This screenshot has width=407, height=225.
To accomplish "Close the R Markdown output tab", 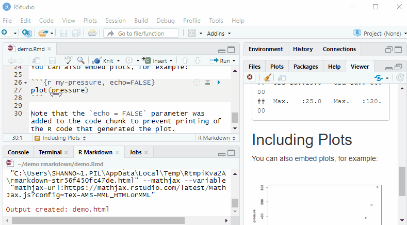I will coord(117,153).
